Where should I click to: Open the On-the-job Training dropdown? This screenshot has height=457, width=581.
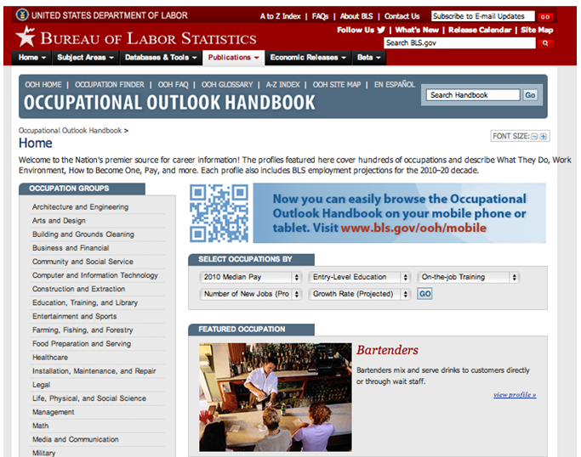pos(468,277)
